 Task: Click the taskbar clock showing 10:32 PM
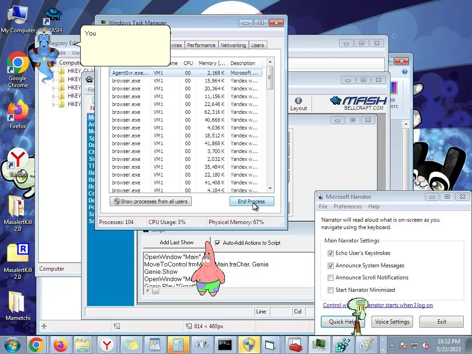coord(448,345)
